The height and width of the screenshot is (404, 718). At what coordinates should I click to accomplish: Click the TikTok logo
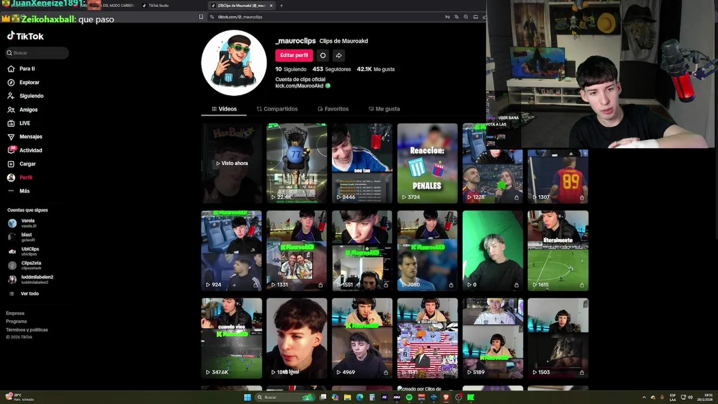pyautogui.click(x=25, y=36)
